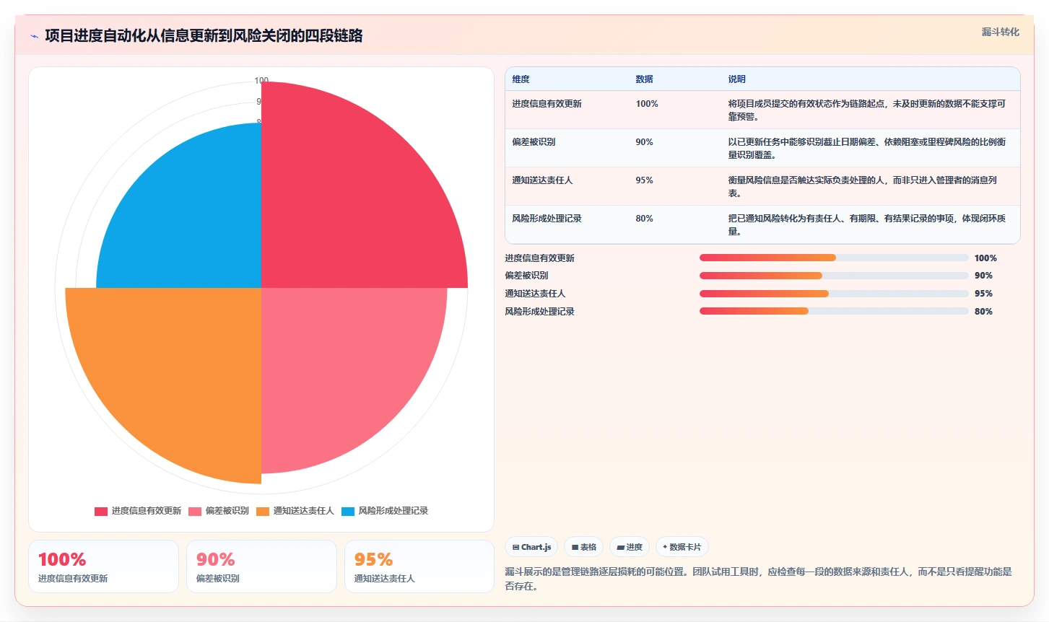Screen dimensions: 1049x622
Task: Click the 90% label beside the progress bar
Action: coord(983,276)
